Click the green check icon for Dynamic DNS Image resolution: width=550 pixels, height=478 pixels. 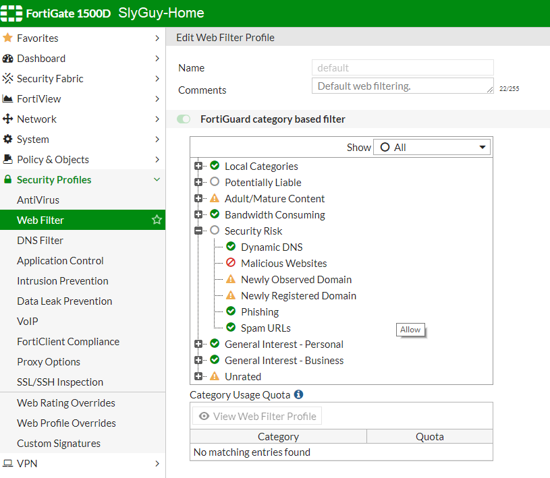point(231,247)
